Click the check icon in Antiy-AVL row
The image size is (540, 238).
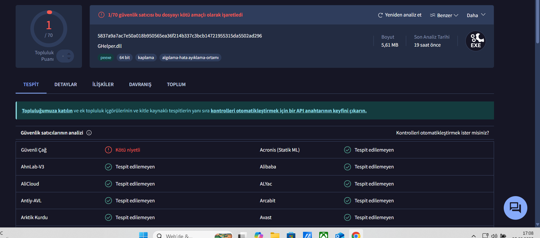pos(108,201)
